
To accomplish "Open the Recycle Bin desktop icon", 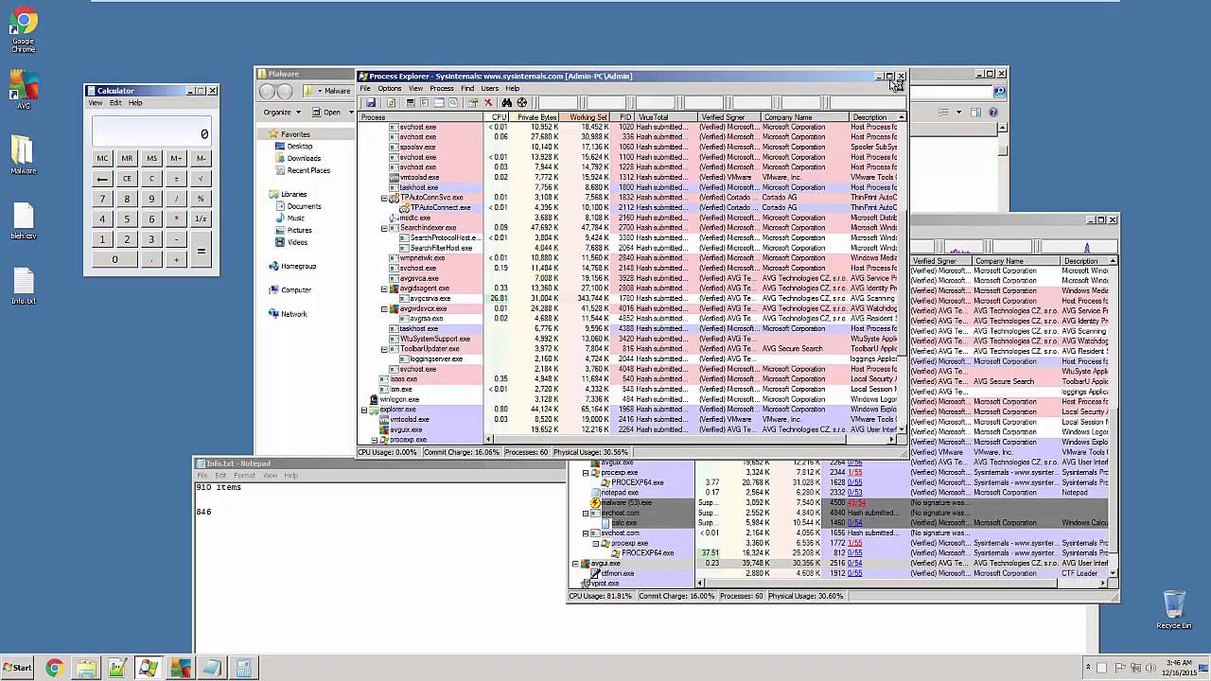I will click(x=1173, y=610).
